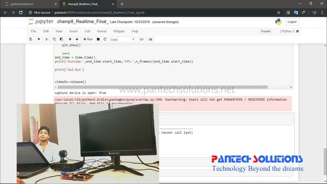This screenshot has height=184, width=327.
Task: Switch to the pantechsolutions browser tab
Action: tap(31, 4)
